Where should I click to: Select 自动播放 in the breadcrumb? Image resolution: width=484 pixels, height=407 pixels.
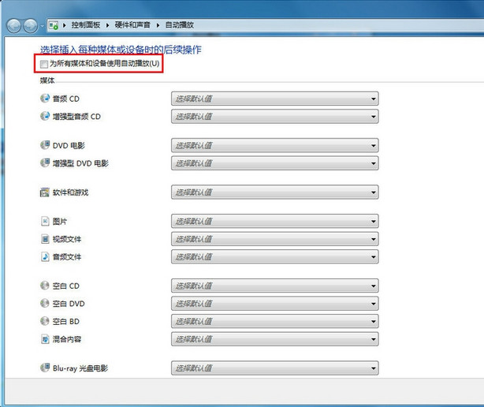(180, 24)
